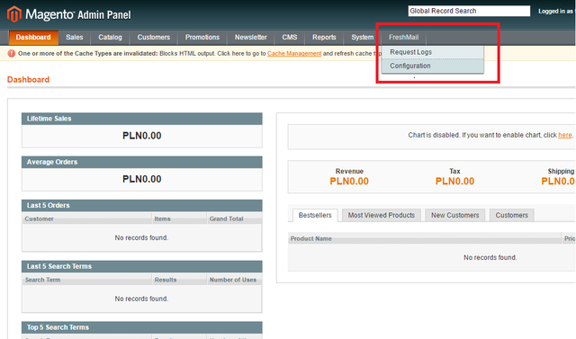576x339 pixels.
Task: Click the Last 5 Search Terms heading
Action: [142, 266]
